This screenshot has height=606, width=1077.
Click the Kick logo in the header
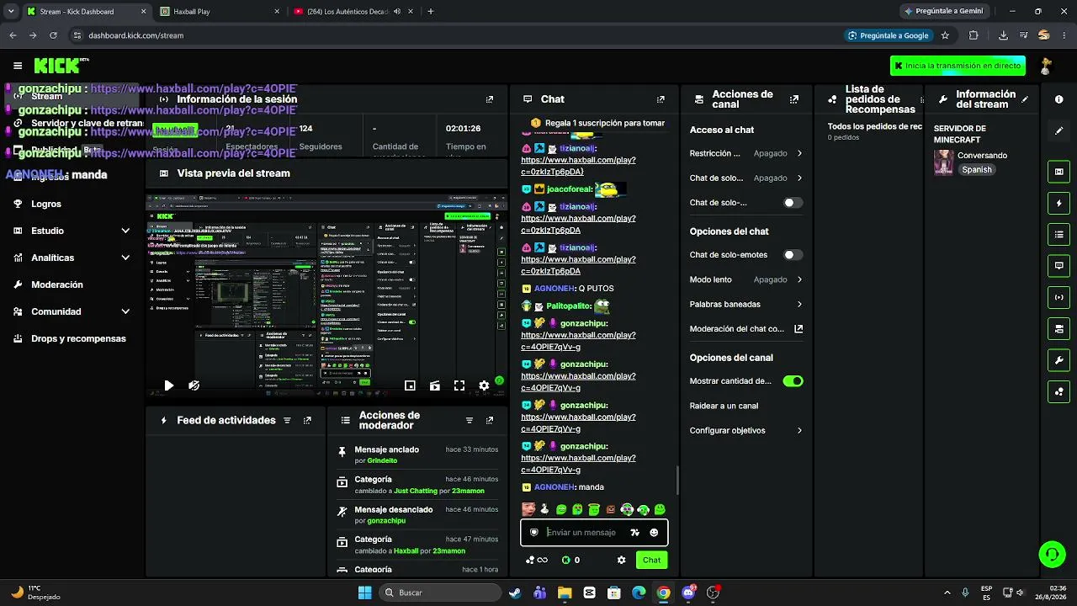coord(61,66)
